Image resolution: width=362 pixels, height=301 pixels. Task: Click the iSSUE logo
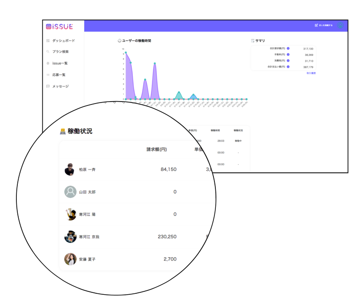click(x=59, y=27)
